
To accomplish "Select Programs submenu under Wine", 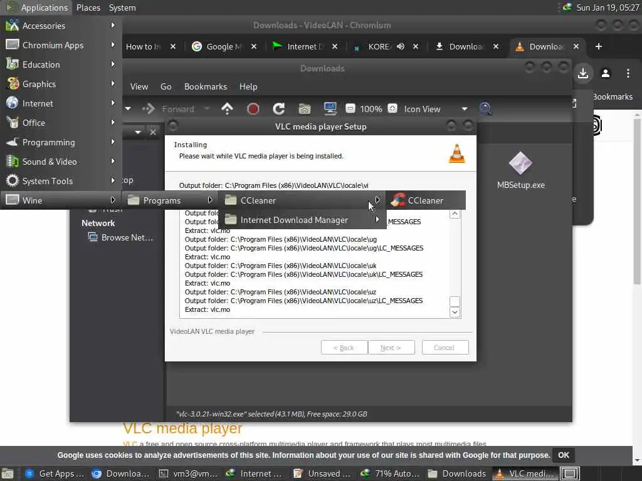I will [x=170, y=200].
